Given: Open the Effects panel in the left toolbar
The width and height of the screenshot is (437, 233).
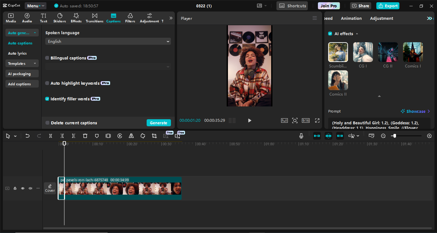Looking at the screenshot, I should tap(76, 18).
